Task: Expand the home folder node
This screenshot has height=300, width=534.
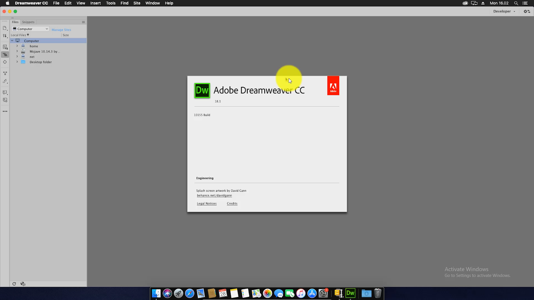Action: coord(17,46)
